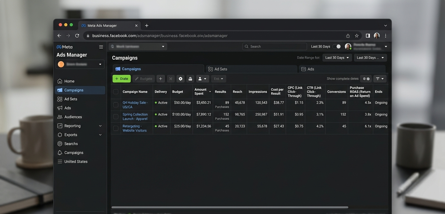Toggle the Last 30 Days switch

point(337,46)
